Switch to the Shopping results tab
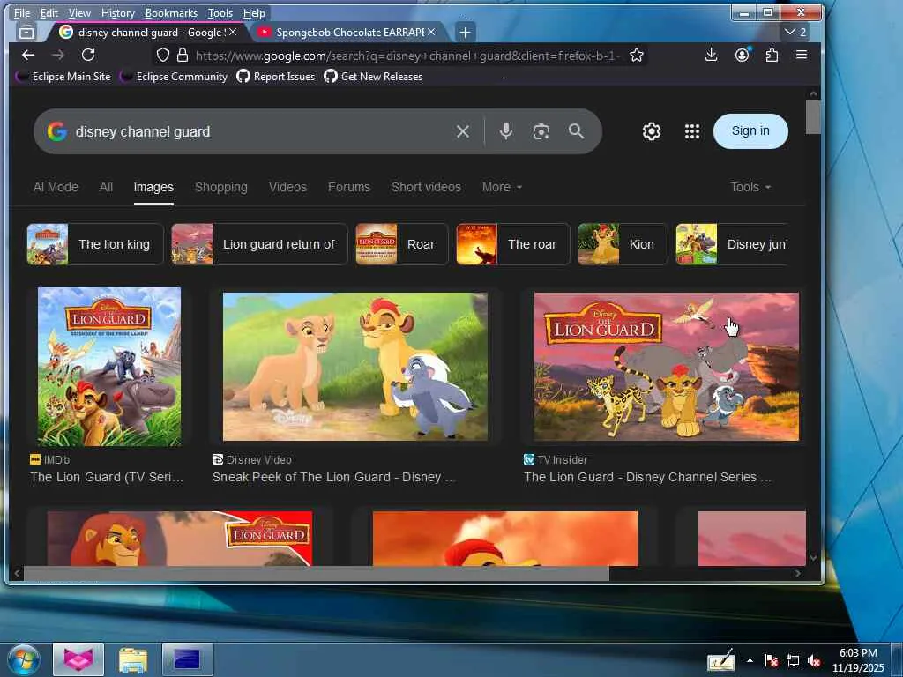Screen dimensions: 903x677 (221, 187)
